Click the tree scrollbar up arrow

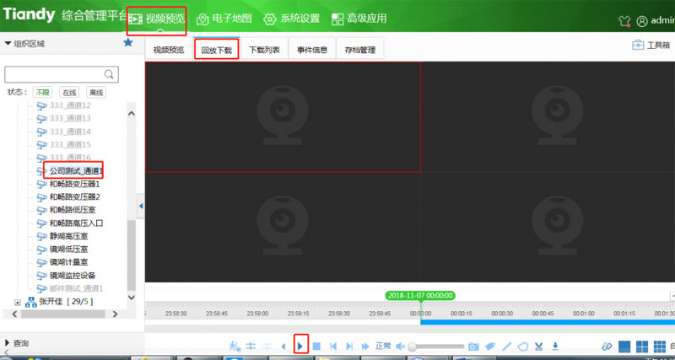(x=132, y=114)
